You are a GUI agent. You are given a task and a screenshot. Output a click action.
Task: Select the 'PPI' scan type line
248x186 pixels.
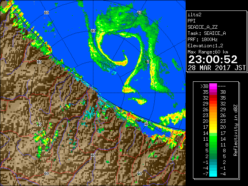(x=191, y=21)
